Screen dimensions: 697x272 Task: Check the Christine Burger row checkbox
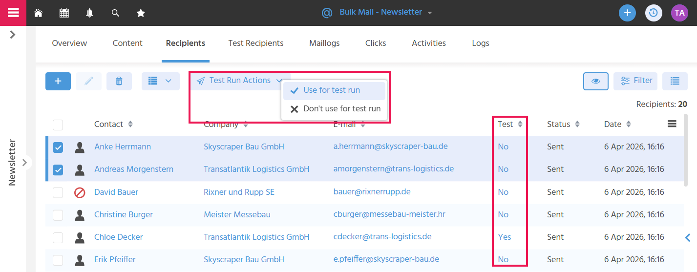click(58, 215)
